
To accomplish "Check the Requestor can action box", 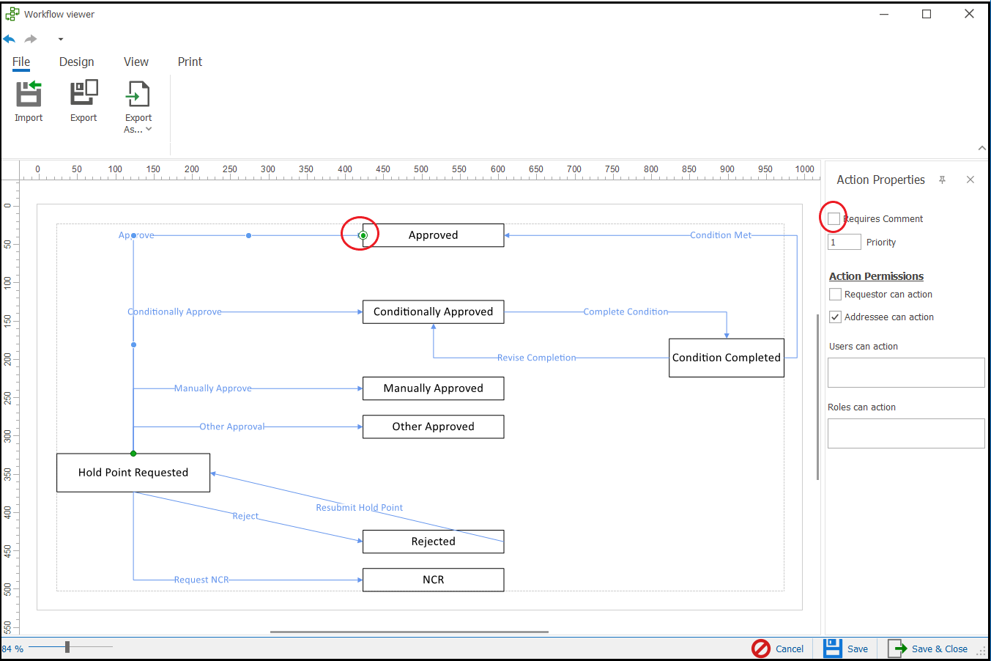I will click(835, 295).
